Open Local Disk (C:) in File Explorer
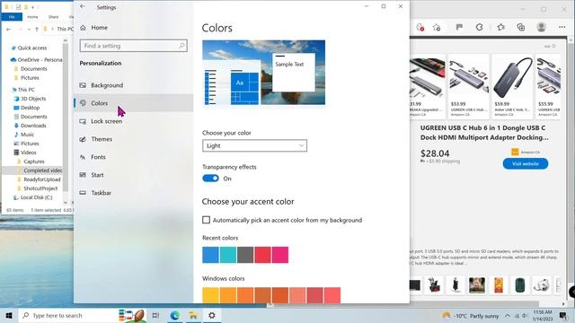Image resolution: width=575 pixels, height=323 pixels. tap(36, 197)
